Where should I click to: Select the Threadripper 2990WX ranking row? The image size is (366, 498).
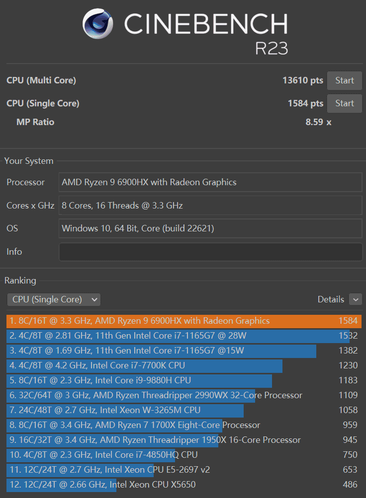[183, 395]
